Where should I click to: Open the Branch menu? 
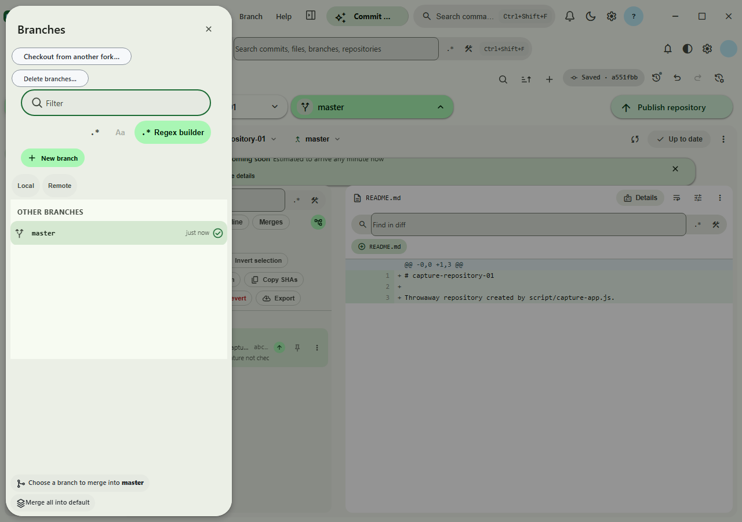[x=251, y=16]
